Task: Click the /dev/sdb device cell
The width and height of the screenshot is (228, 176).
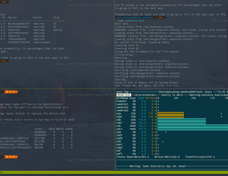Action: (x=39, y=27)
